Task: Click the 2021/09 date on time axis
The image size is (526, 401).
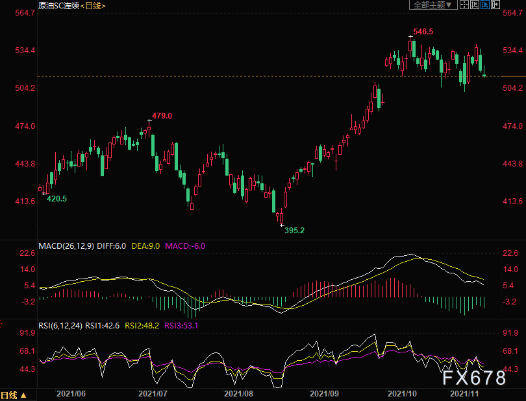Action: click(x=324, y=394)
